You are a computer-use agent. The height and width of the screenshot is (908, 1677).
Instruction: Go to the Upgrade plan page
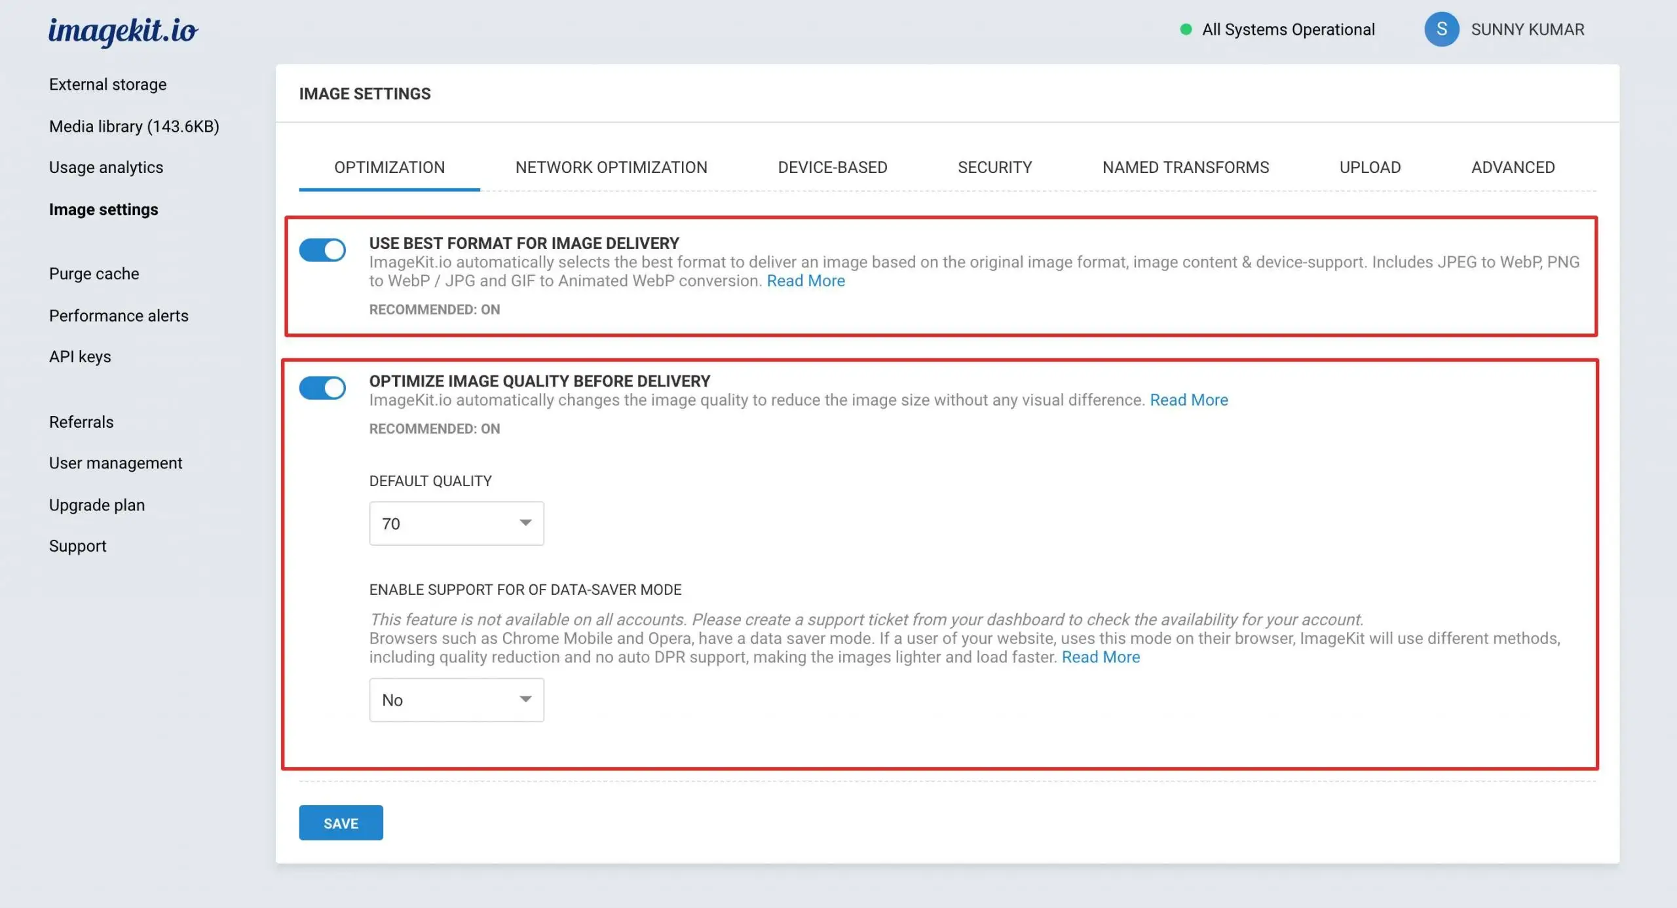(x=96, y=504)
